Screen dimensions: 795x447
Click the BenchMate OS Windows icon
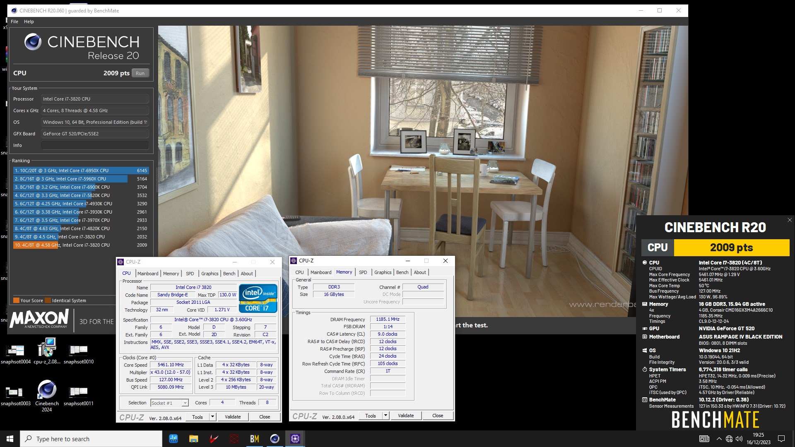coord(645,351)
